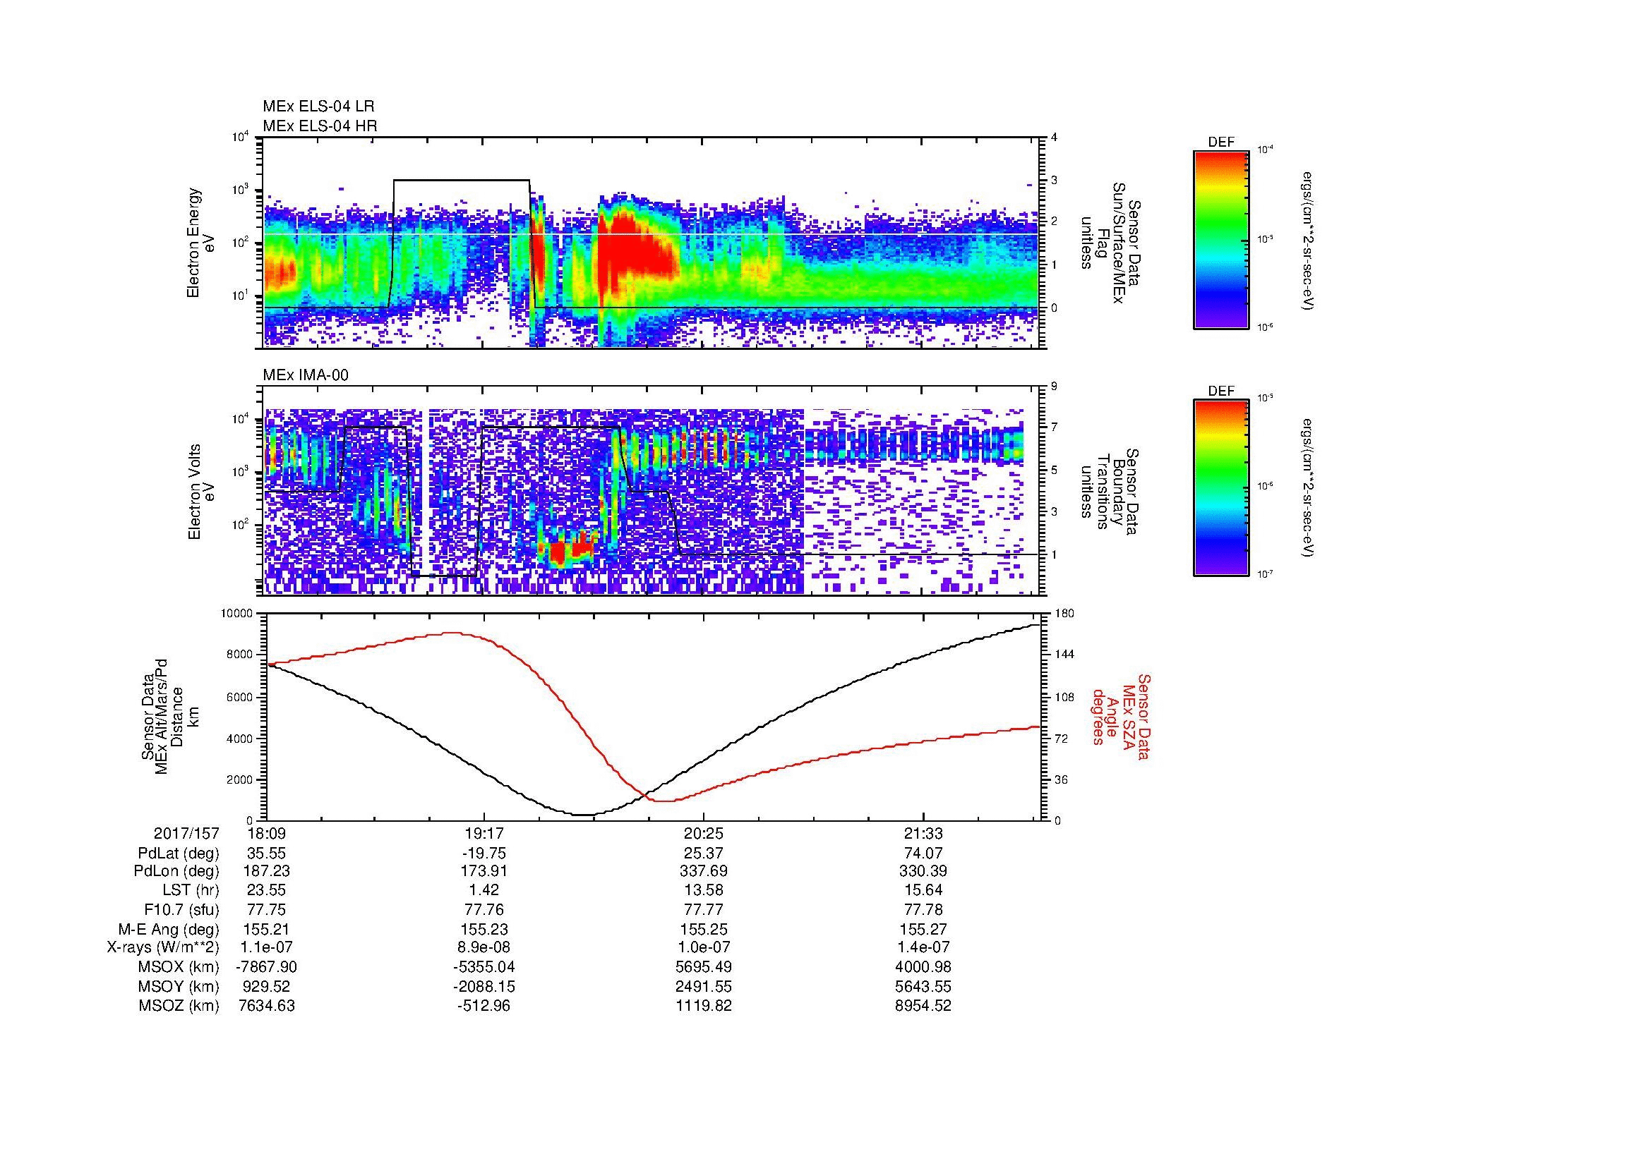
Task: Click the time tick label '18:09'
Action: [267, 834]
